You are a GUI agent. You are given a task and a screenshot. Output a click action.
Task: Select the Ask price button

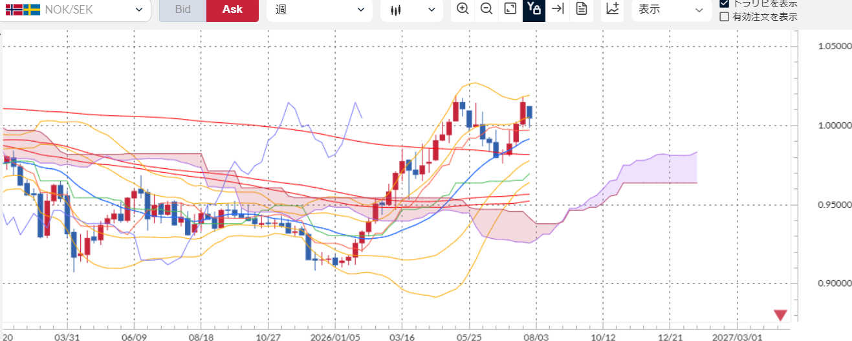click(232, 10)
